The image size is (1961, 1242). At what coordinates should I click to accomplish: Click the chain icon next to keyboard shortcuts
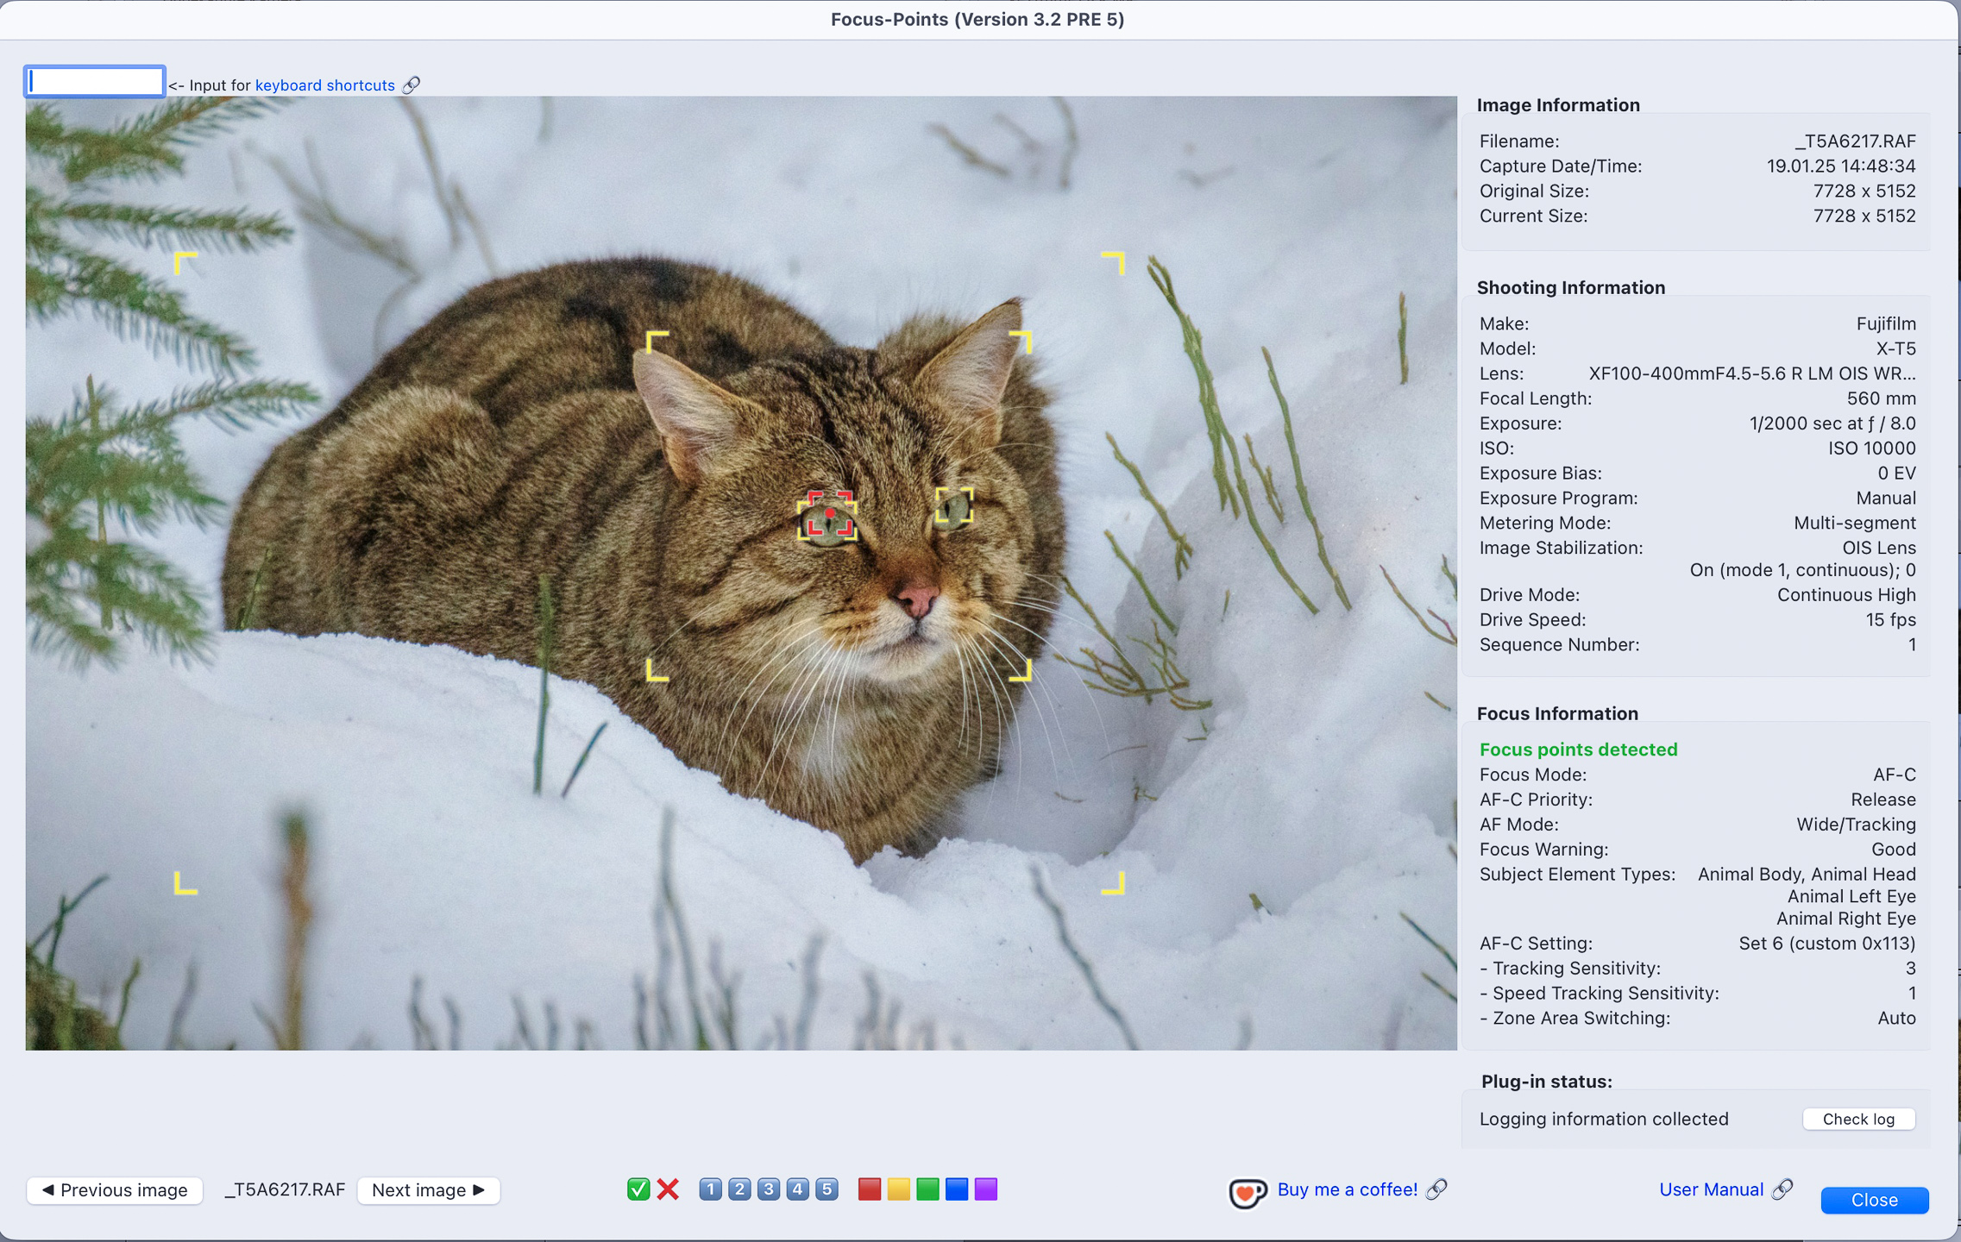tap(412, 85)
